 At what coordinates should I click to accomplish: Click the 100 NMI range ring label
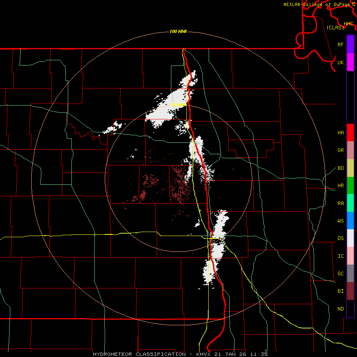[x=178, y=31]
